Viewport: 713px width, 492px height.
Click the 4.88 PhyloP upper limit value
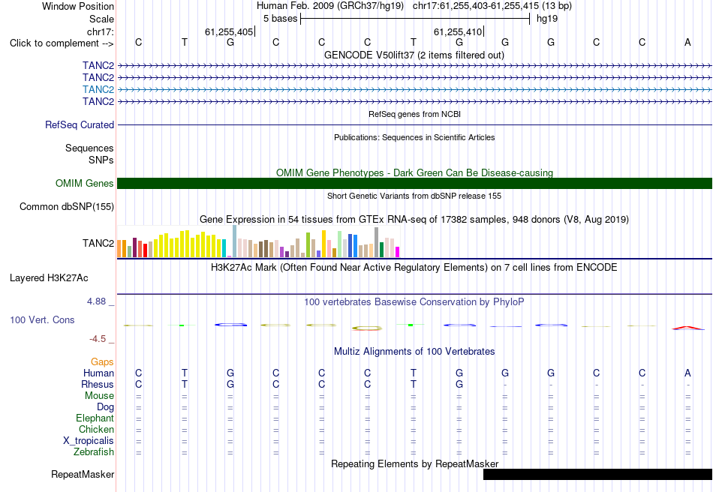96,301
